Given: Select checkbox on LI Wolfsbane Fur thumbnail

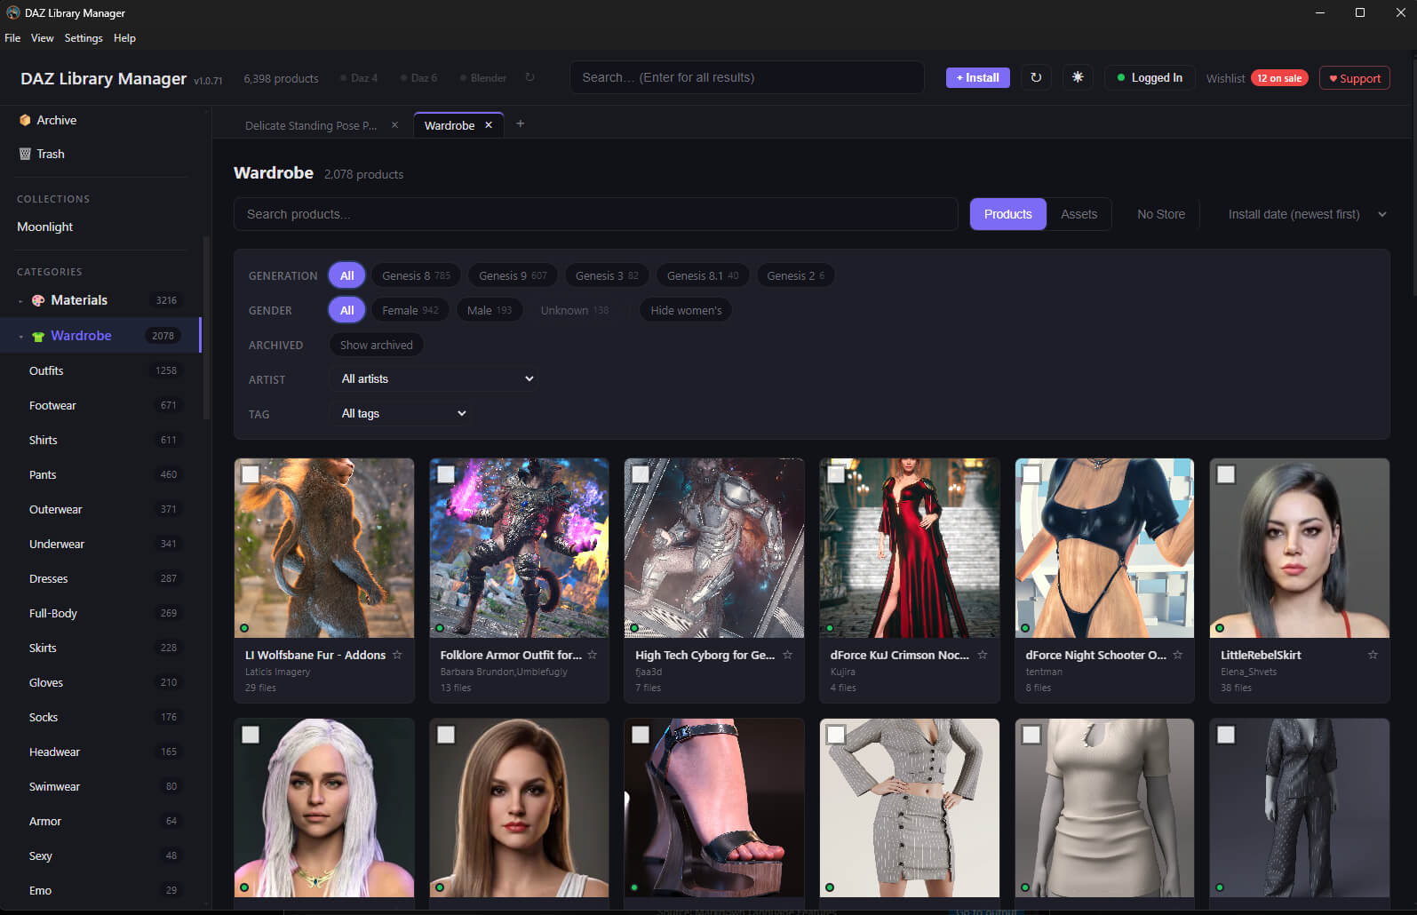Looking at the screenshot, I should [251, 474].
